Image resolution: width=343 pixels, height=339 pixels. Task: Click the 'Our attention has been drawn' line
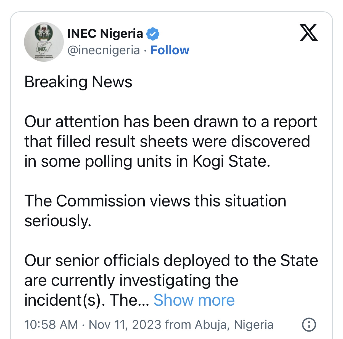[171, 122]
